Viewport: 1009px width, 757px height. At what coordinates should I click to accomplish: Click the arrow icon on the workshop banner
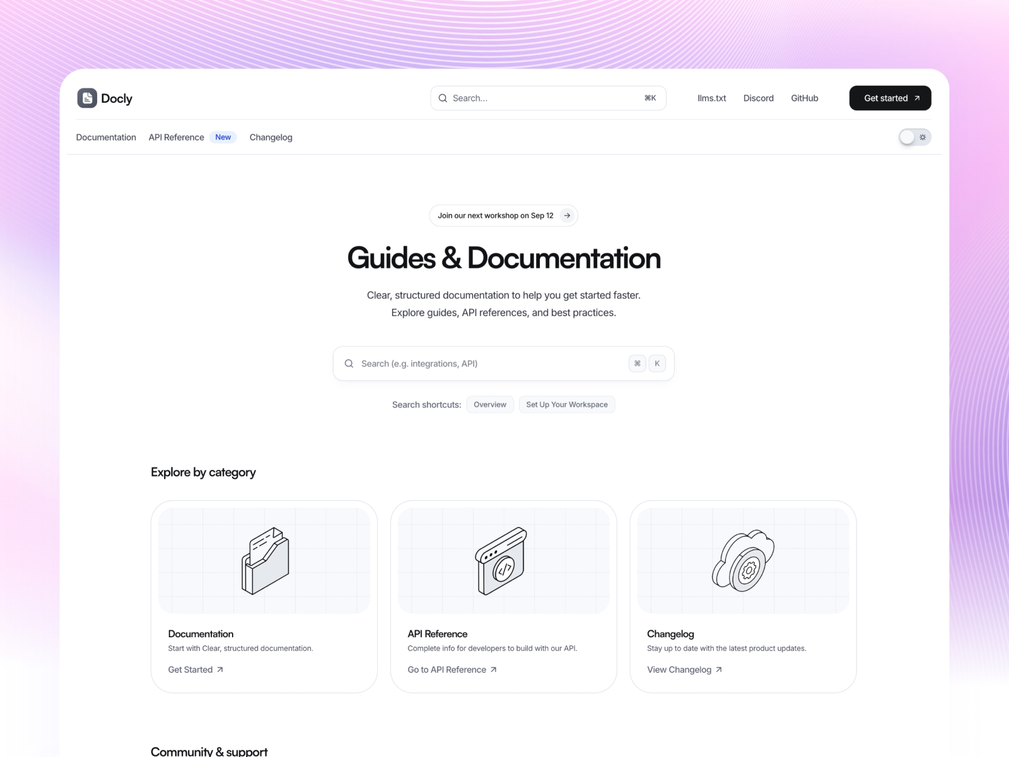[x=566, y=215]
